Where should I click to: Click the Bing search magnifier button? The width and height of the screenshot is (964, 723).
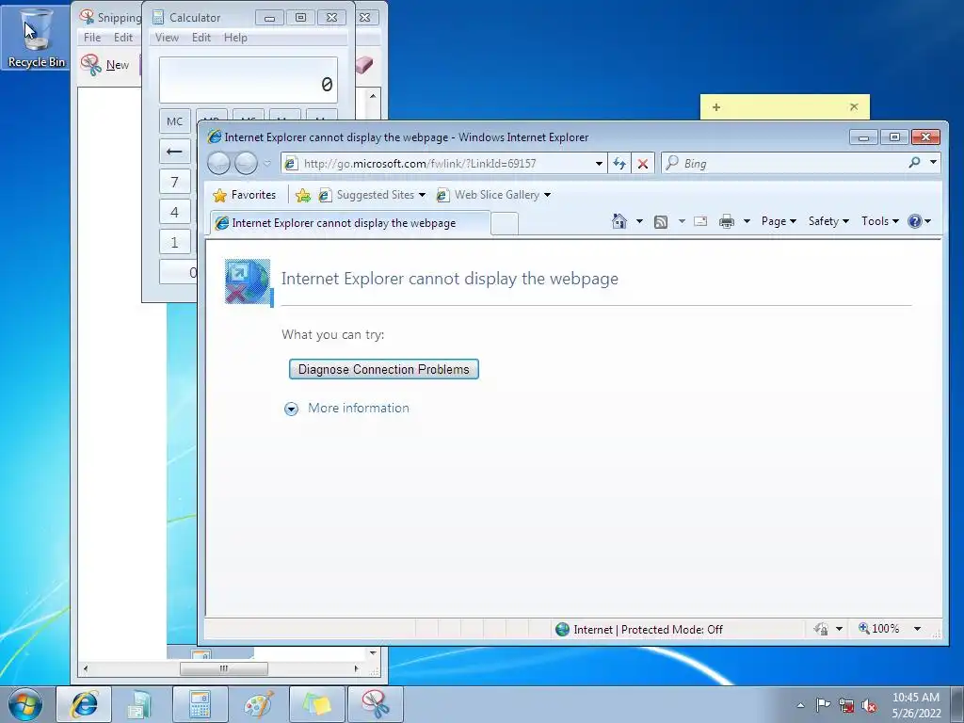pyautogui.click(x=914, y=163)
